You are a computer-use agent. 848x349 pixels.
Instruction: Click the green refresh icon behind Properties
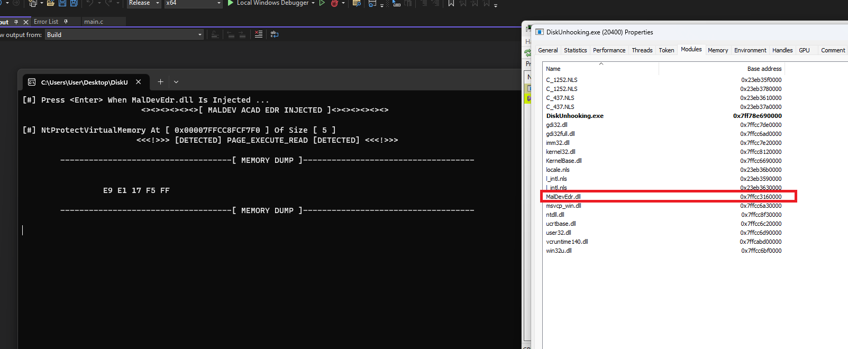(x=527, y=52)
